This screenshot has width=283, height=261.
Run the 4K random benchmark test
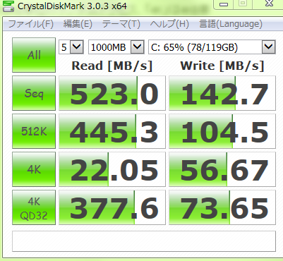[x=34, y=169]
